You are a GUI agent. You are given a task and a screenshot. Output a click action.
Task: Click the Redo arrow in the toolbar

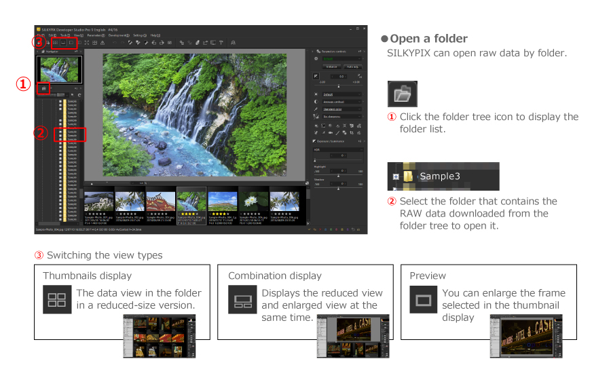click(122, 43)
